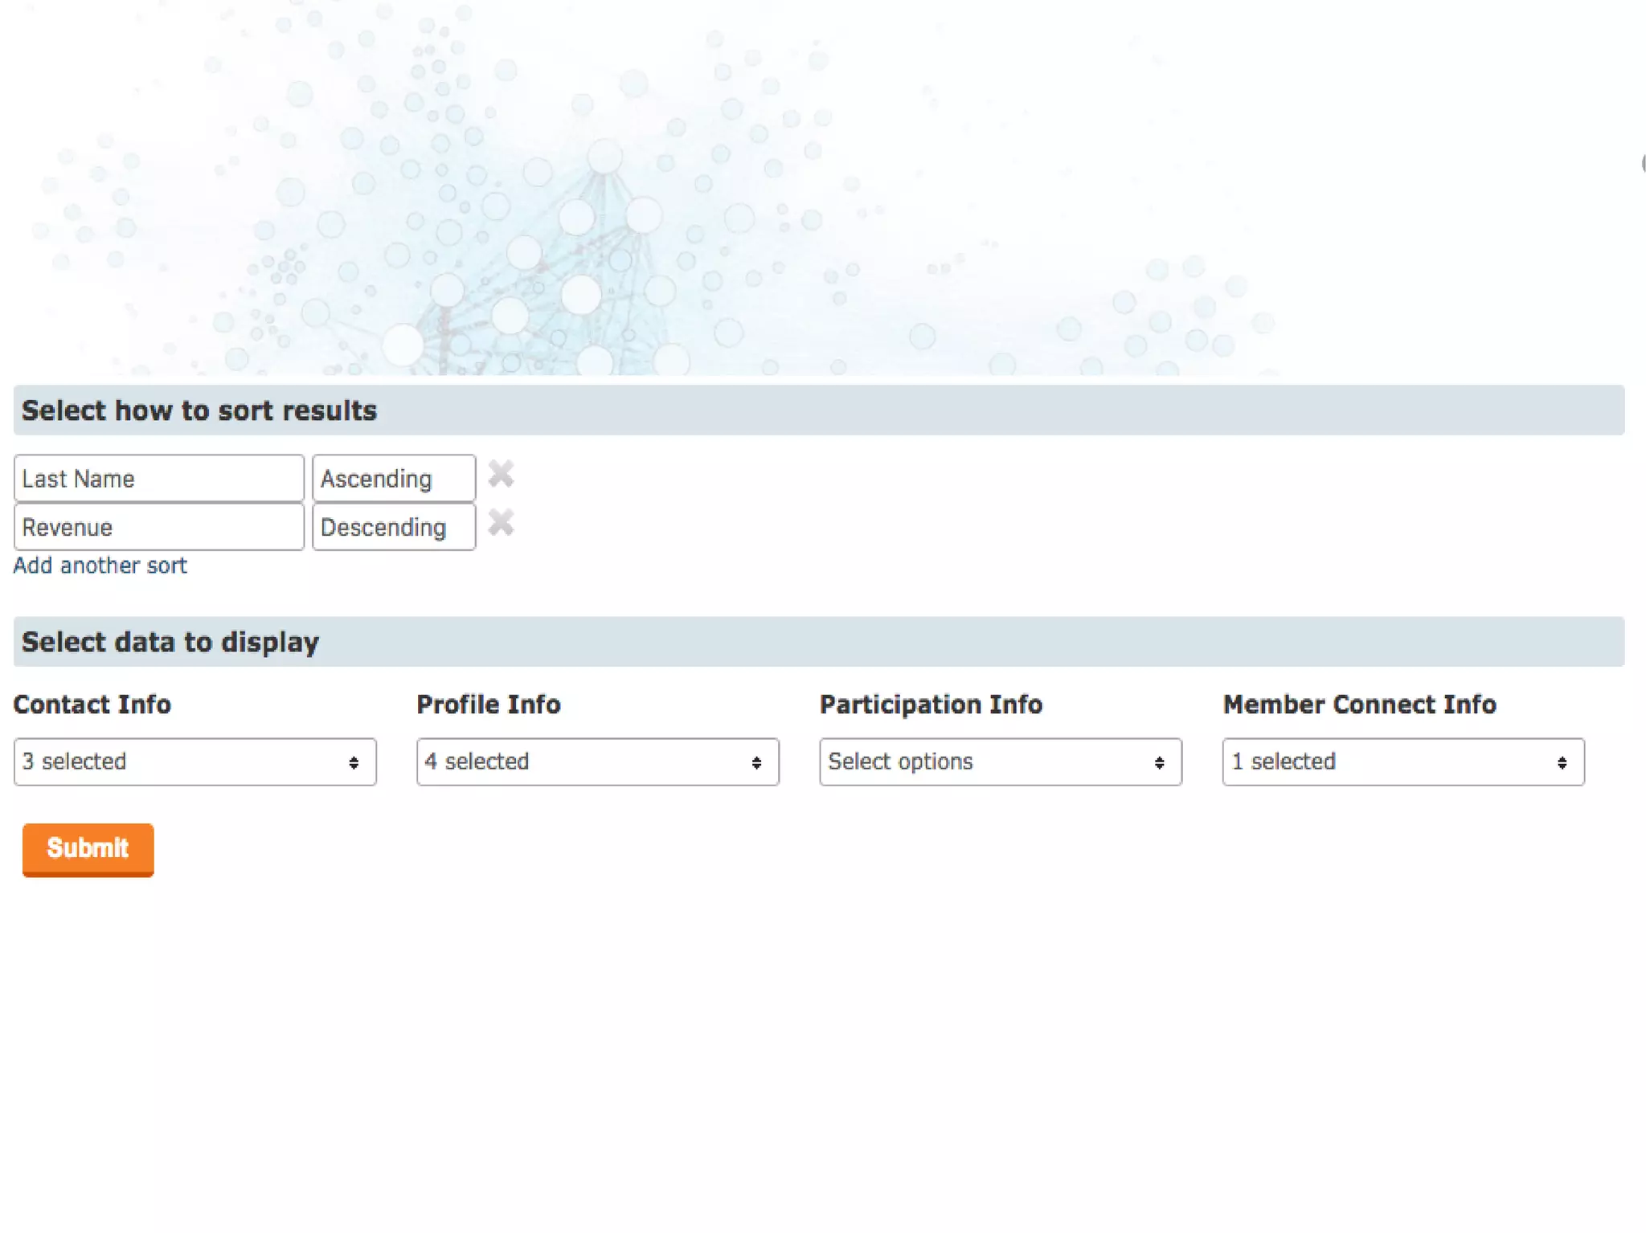Click the Member Connect Info dropdown arrows icon

[x=1562, y=762]
